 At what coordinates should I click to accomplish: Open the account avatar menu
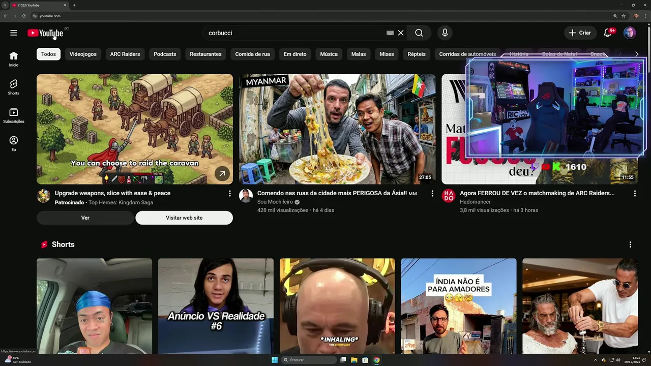click(630, 33)
